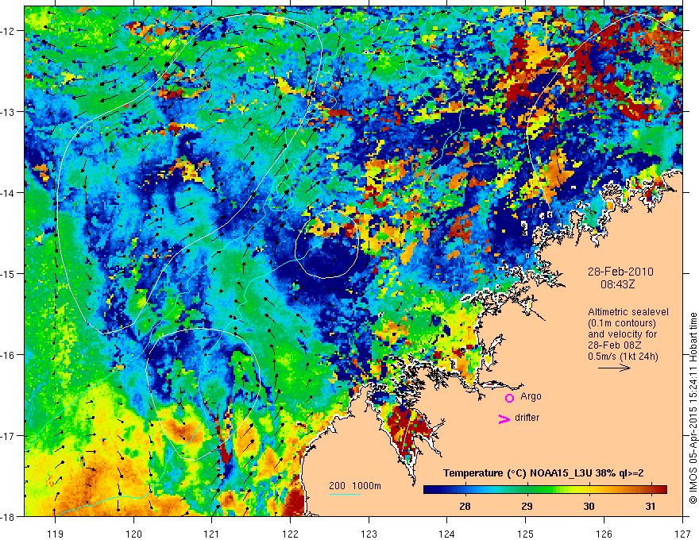The height and width of the screenshot is (540, 699).
Task: Click the '31' color bar tick label
Action: coord(651,506)
